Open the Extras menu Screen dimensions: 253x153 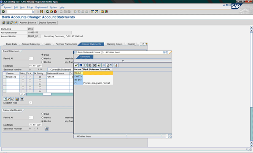(x=30, y=7)
